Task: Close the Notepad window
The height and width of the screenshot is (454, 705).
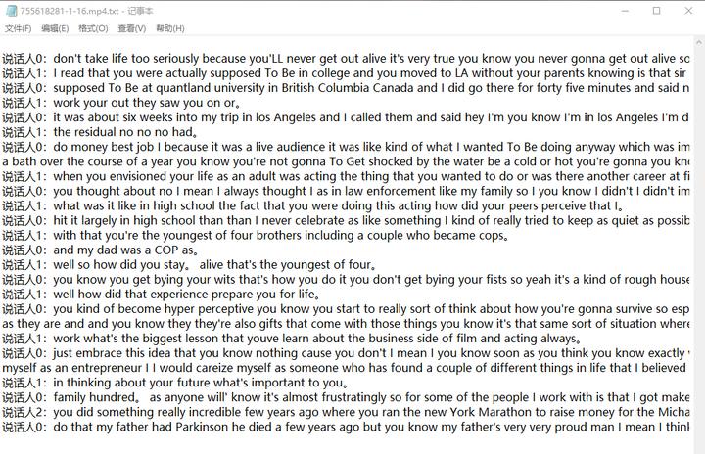Action: (x=688, y=11)
